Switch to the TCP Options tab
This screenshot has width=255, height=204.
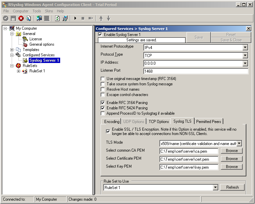point(159,122)
